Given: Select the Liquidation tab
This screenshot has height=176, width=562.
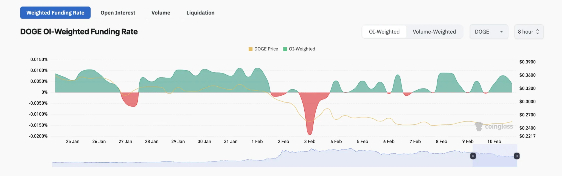Looking at the screenshot, I should click(200, 13).
